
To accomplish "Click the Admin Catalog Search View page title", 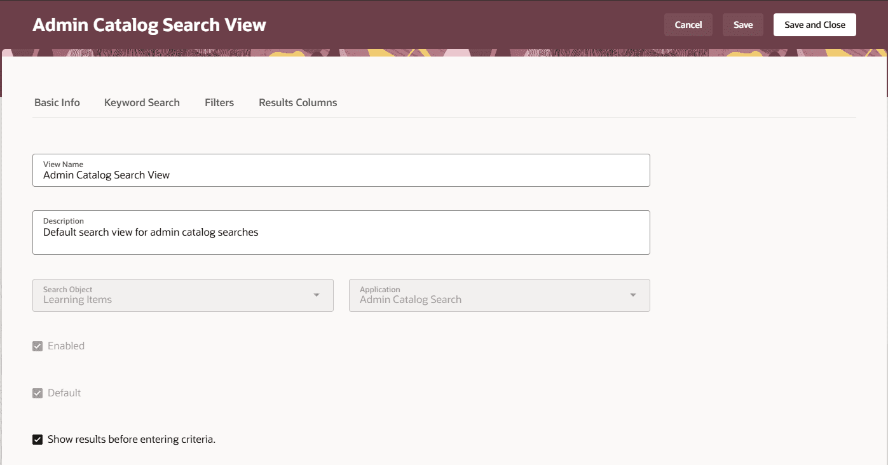I will click(149, 25).
